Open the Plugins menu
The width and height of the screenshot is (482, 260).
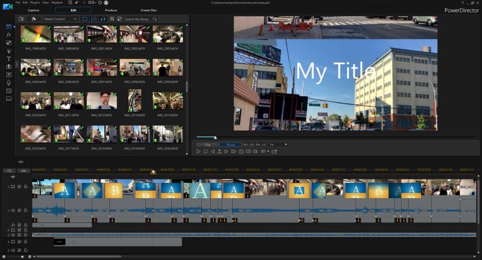(35, 2)
